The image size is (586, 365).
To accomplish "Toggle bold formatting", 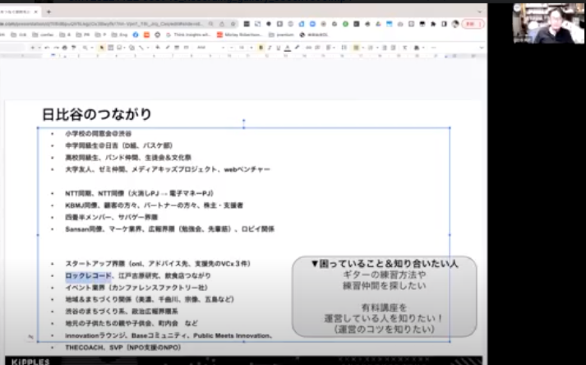I will pyautogui.click(x=261, y=47).
